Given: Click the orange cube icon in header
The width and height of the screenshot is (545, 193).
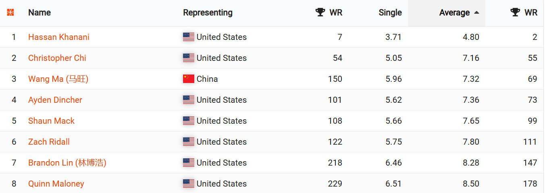Looking at the screenshot, I should tap(10, 12).
